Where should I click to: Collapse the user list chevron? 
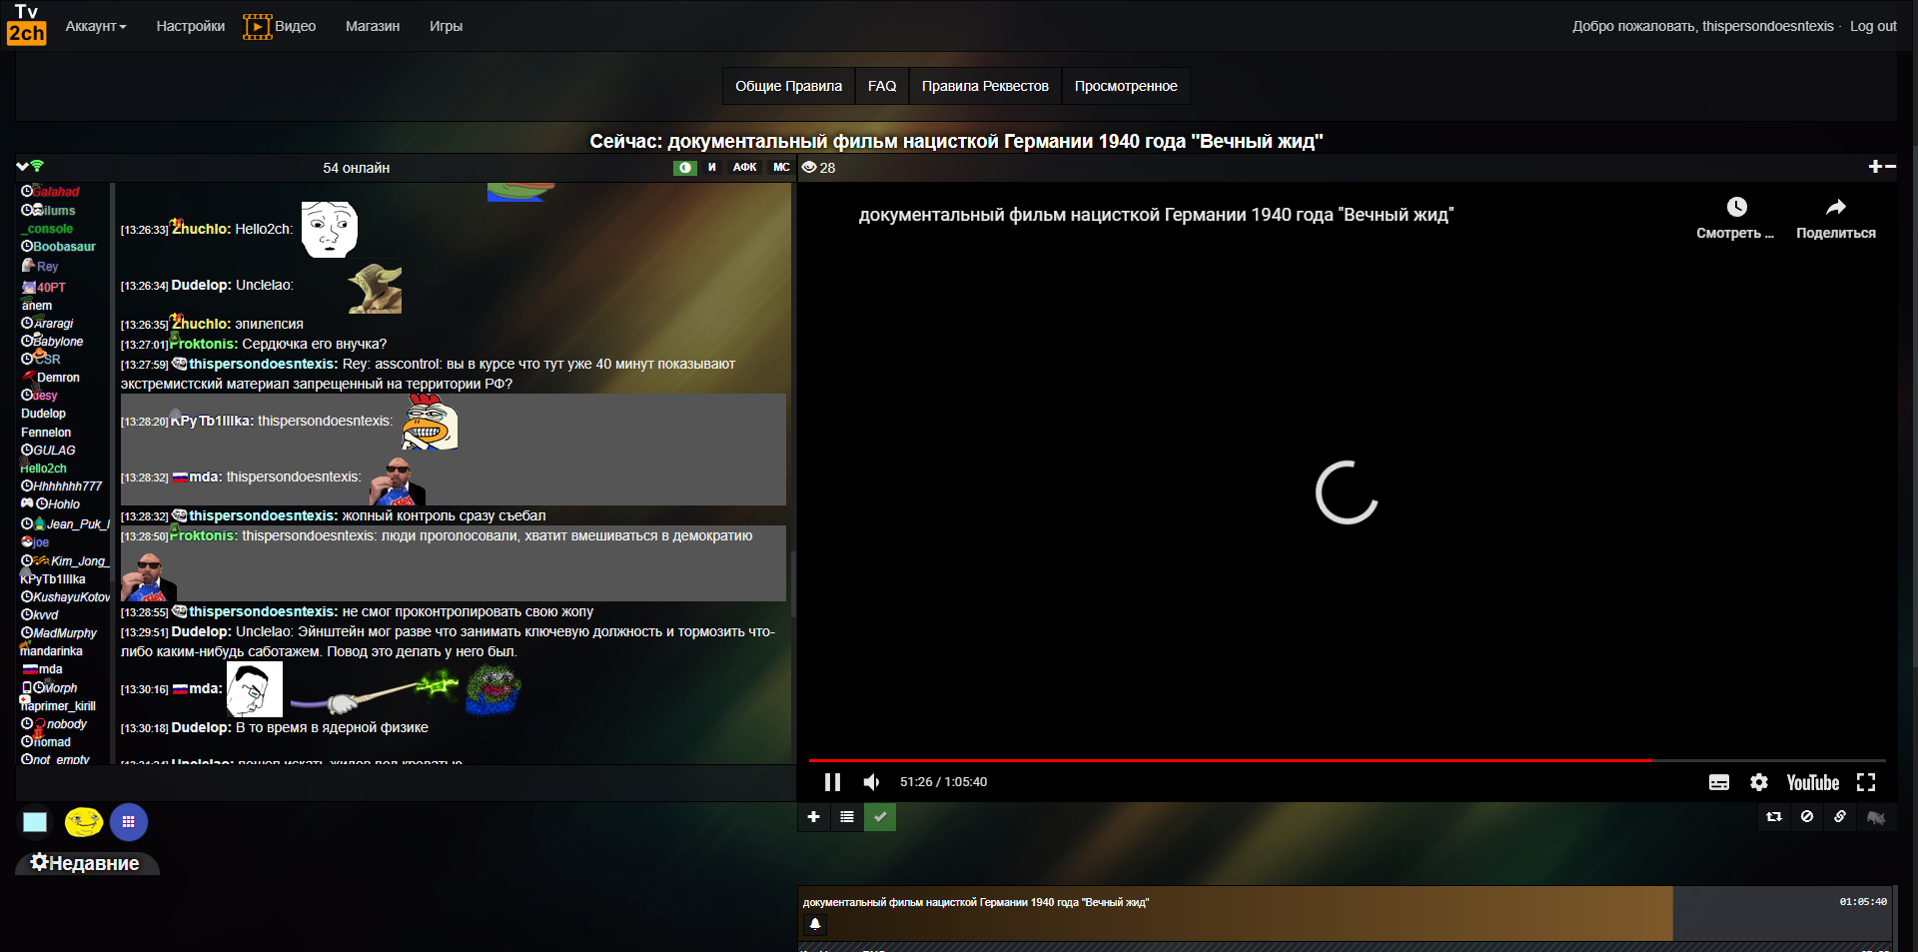[22, 167]
